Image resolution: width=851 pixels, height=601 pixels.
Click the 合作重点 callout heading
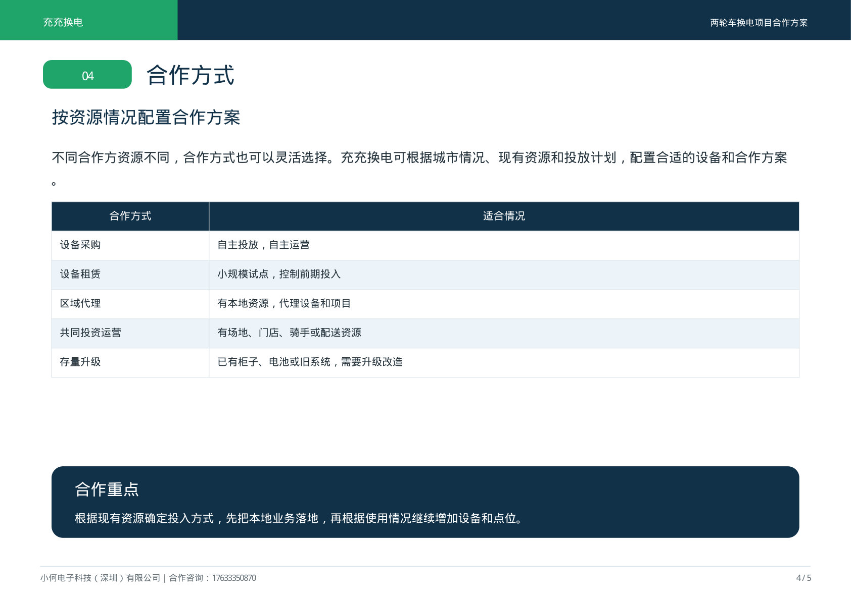point(107,489)
